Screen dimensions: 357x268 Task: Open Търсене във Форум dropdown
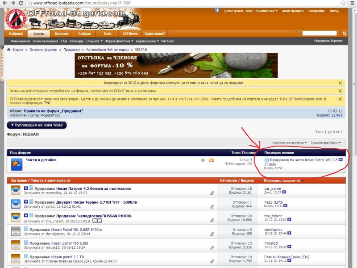(x=326, y=142)
